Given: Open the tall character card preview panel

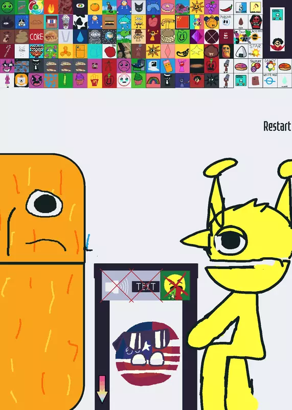Looking at the screenshot, I should (x=277, y=29).
